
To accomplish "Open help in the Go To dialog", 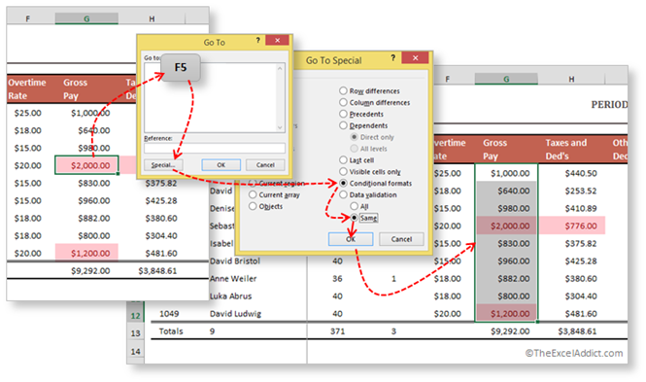I will [x=257, y=41].
